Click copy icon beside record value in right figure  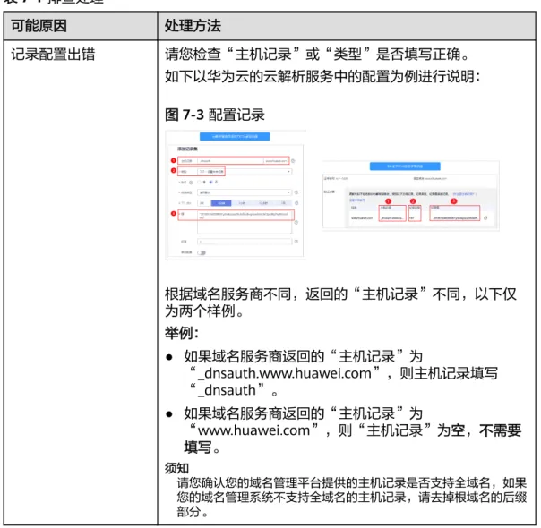point(485,217)
